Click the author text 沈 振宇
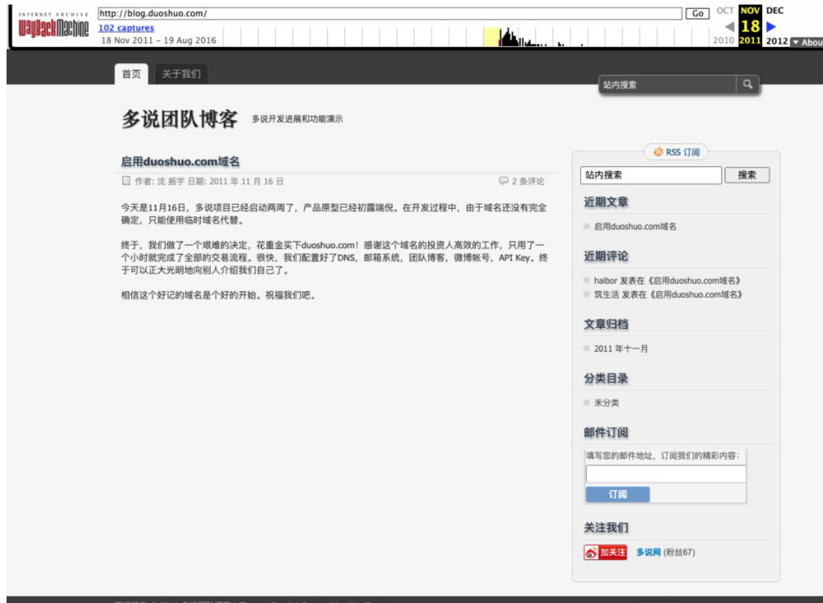The width and height of the screenshot is (823, 603). point(170,181)
